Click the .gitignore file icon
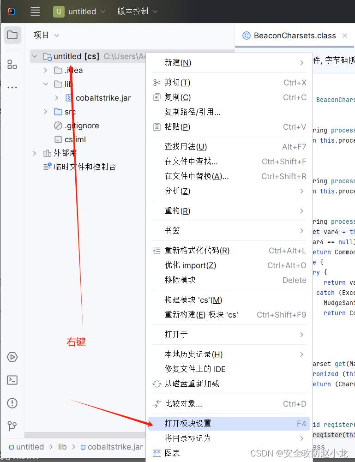The image size is (355, 462). click(x=58, y=126)
